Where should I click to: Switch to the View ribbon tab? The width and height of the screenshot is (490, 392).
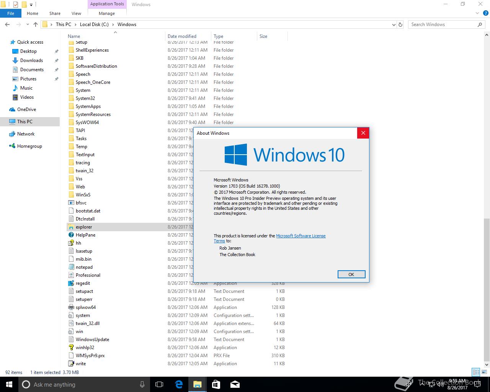point(76,13)
